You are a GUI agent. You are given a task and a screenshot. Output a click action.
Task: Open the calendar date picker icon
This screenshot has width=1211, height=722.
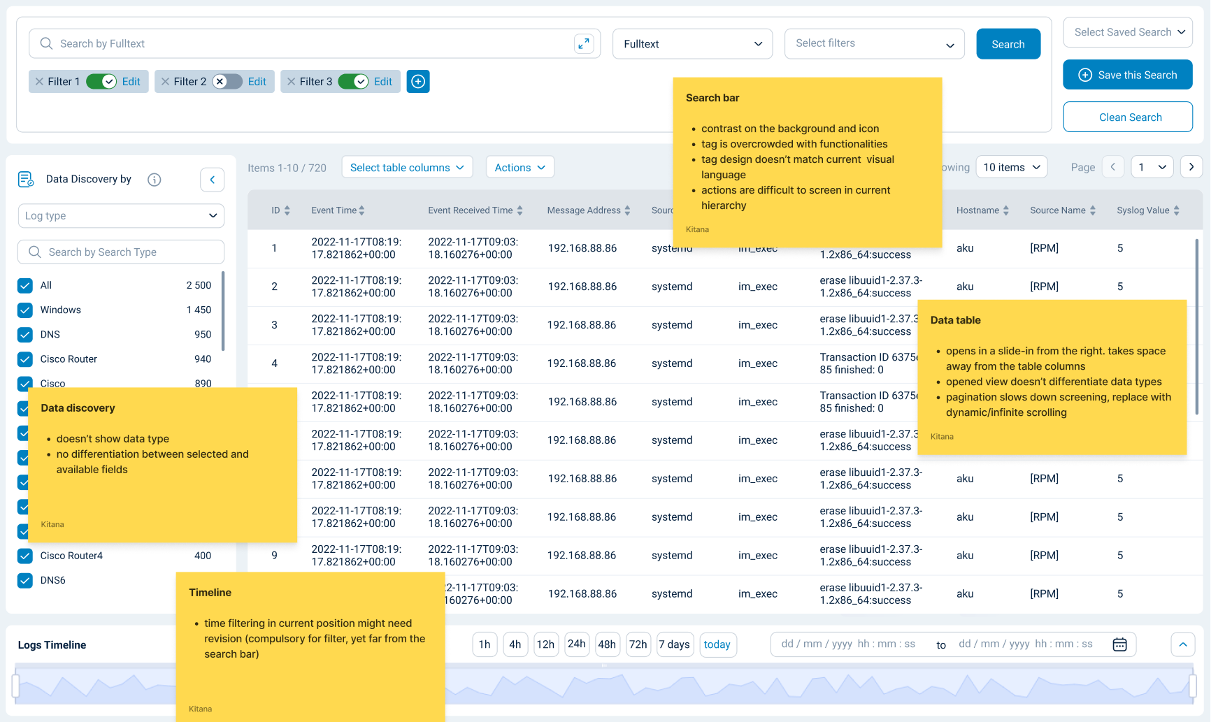tap(1119, 644)
